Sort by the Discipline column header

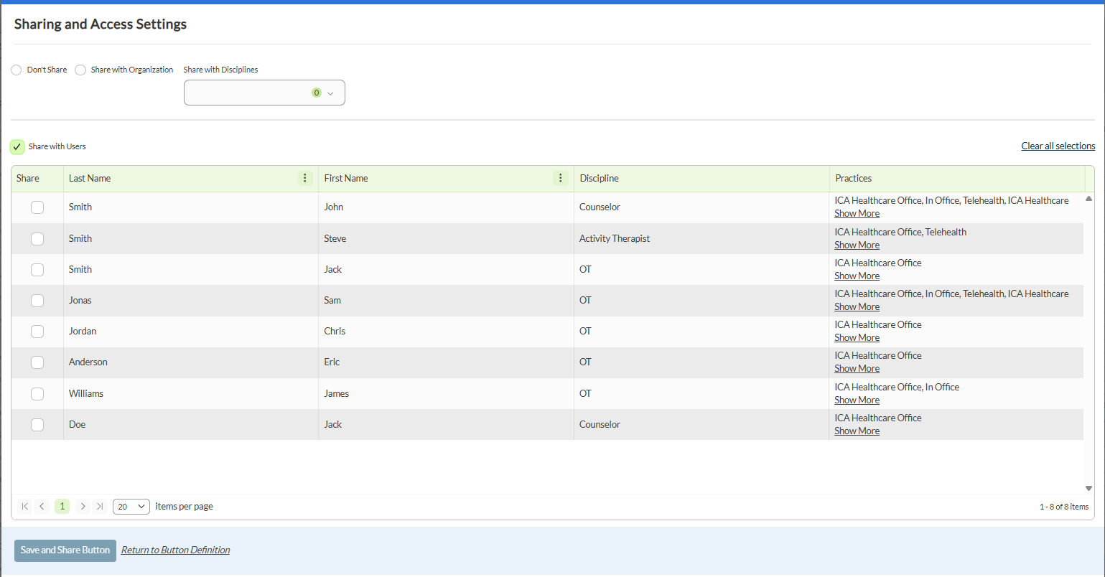(600, 179)
